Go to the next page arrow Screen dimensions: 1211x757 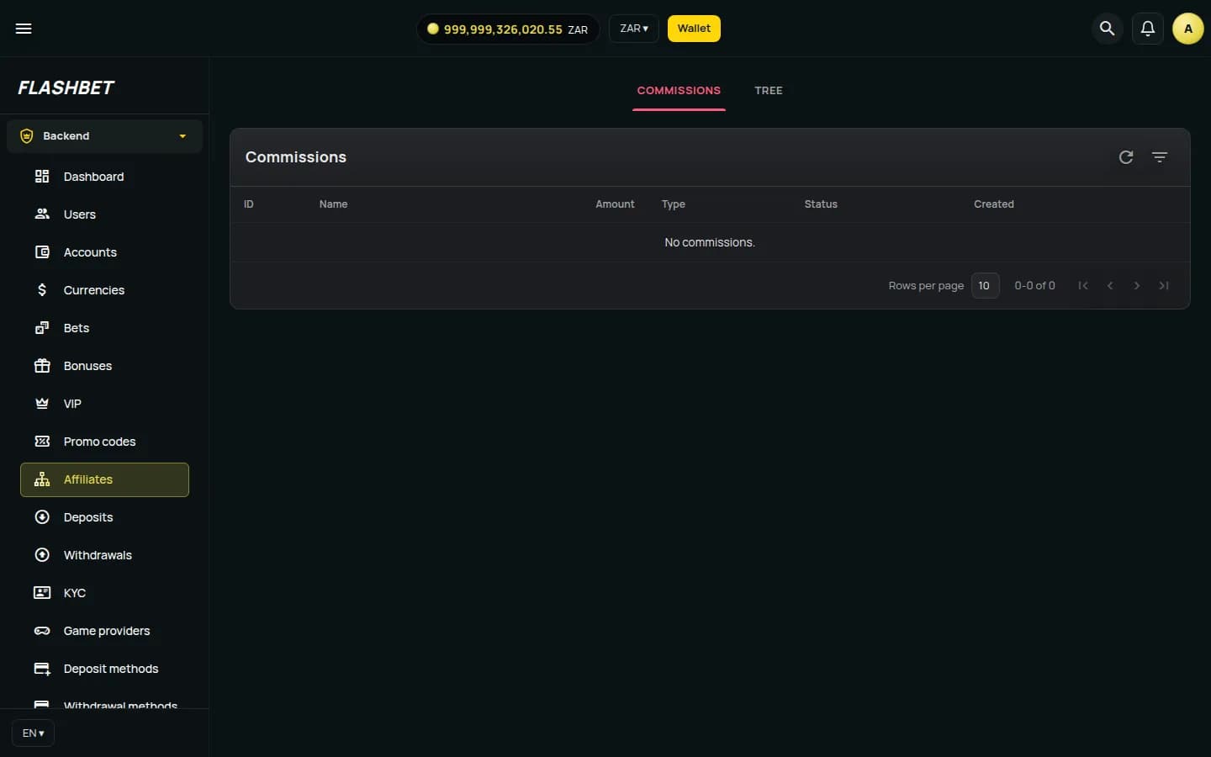tap(1137, 286)
